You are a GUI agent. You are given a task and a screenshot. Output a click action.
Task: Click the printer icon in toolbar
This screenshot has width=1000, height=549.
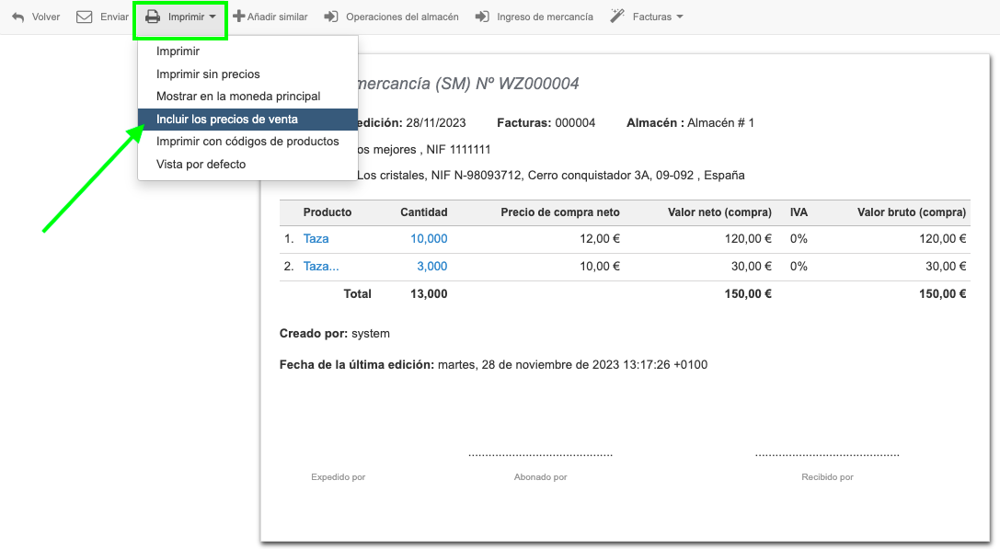[x=153, y=17]
